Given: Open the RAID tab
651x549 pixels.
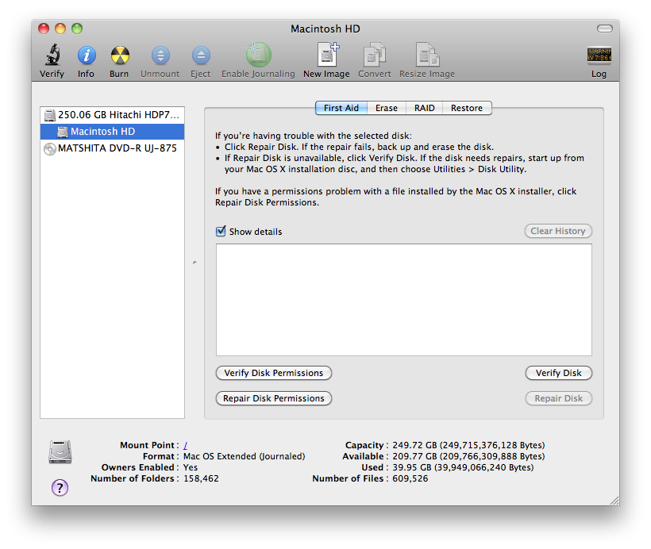Looking at the screenshot, I should [424, 108].
